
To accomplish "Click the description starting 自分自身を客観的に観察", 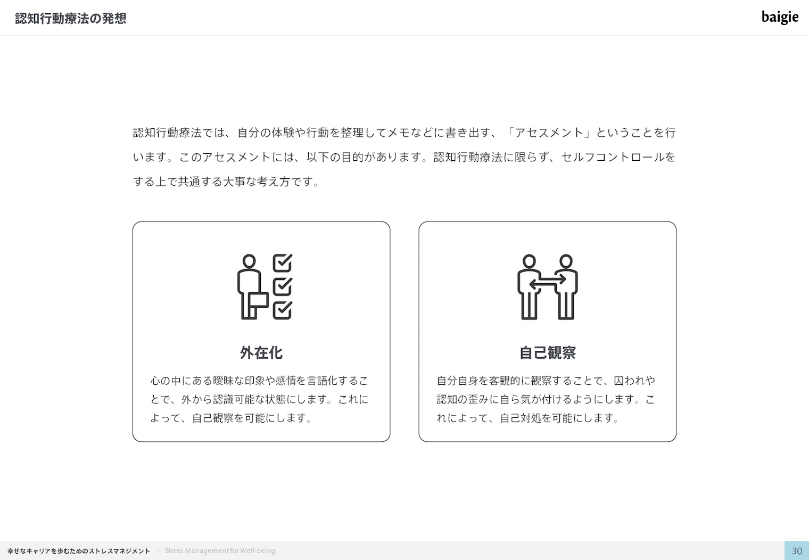I will tap(546, 399).
